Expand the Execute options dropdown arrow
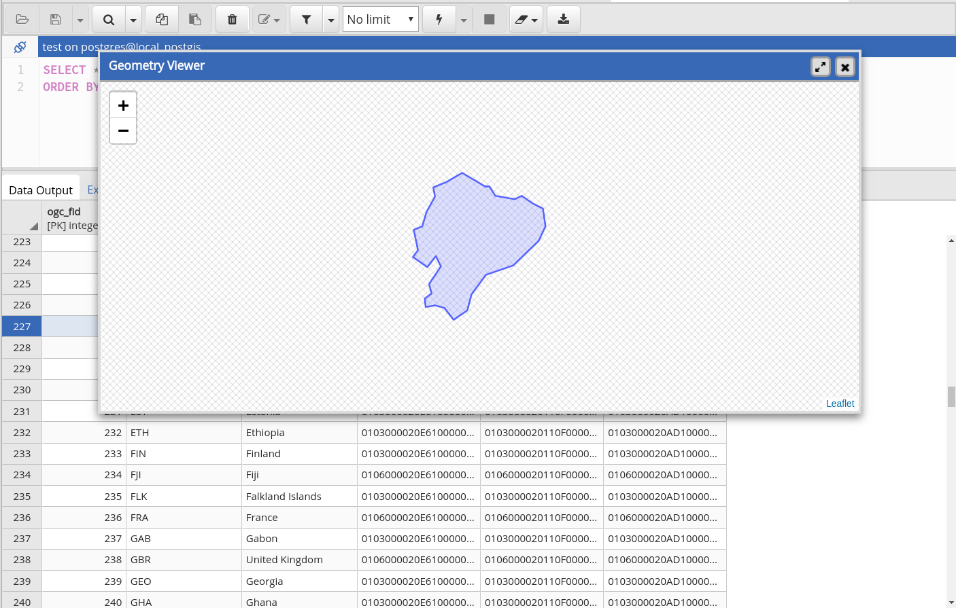Viewport: 956px width, 608px height. (464, 20)
